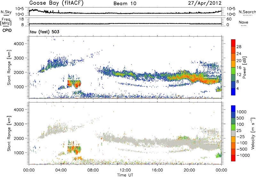Click the "-1000" label on the velocity color bar
The width and height of the screenshot is (256, 177).
[x=243, y=155]
